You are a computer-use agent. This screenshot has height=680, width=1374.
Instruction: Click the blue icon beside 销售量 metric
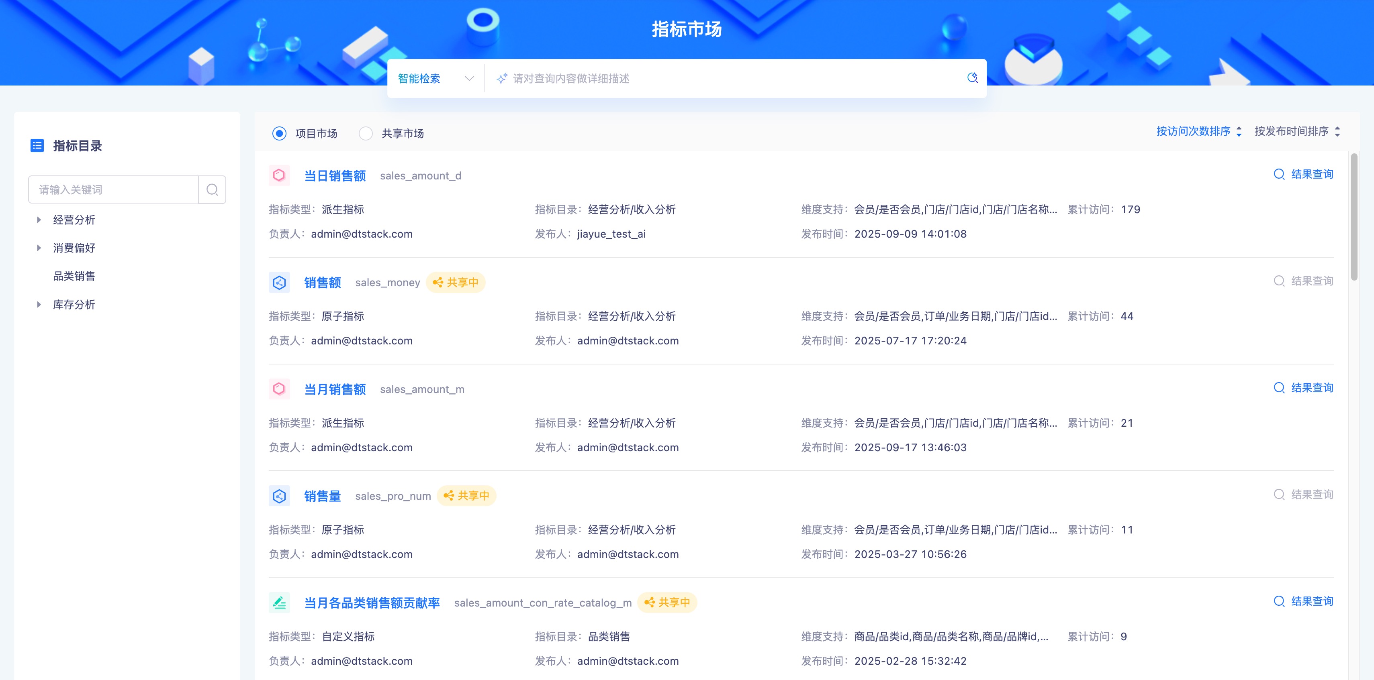tap(279, 496)
